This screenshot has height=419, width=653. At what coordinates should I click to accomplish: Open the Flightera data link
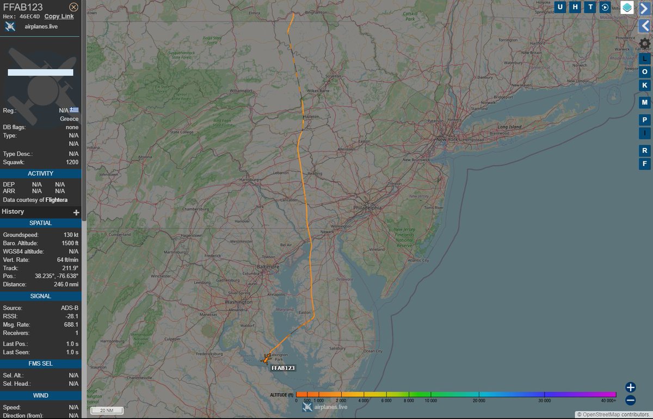[57, 200]
